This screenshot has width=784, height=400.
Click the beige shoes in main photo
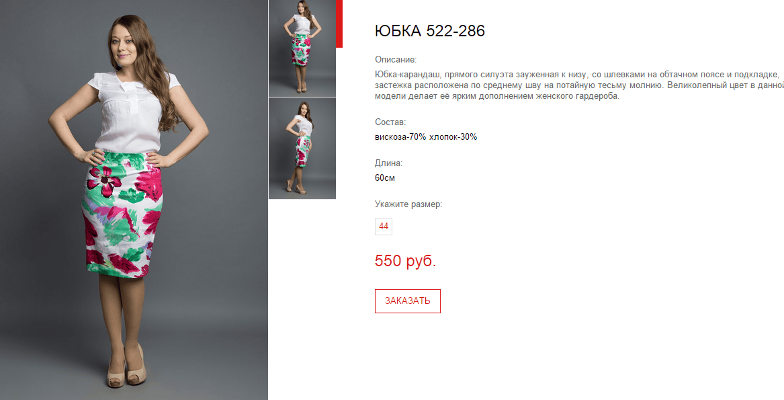click(126, 368)
